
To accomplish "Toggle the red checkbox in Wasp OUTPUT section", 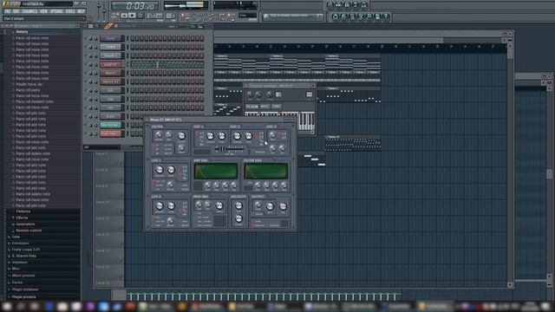I will pyautogui.click(x=254, y=224).
